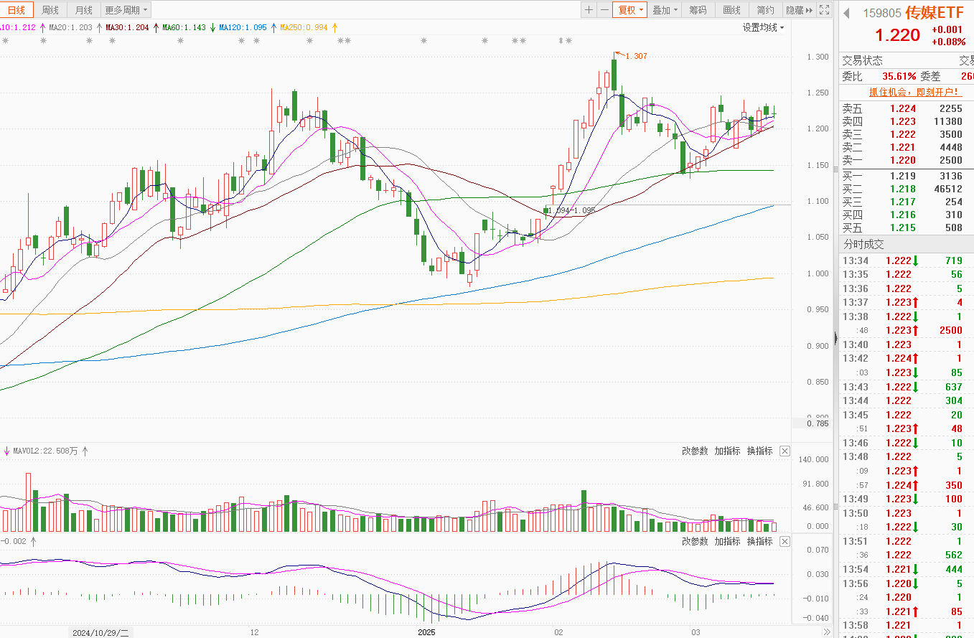Image resolution: width=974 pixels, height=638 pixels.
Task: Select the 日线 daily period tab
Action: point(17,10)
